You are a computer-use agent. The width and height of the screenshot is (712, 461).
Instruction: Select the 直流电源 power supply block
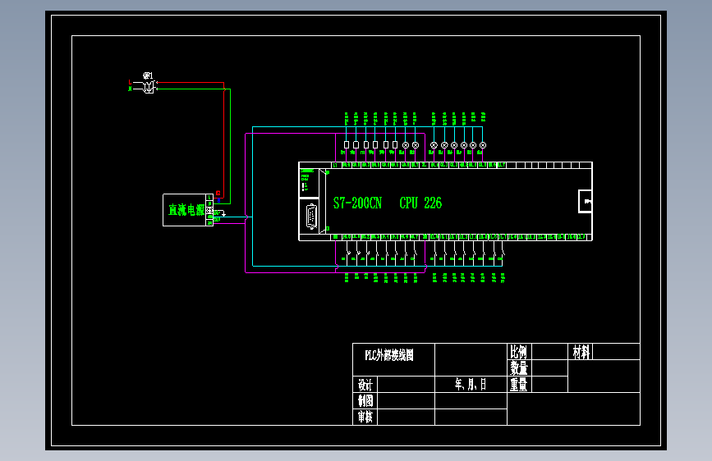pos(188,210)
